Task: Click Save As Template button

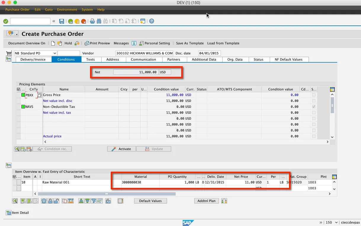Action: [x=190, y=43]
